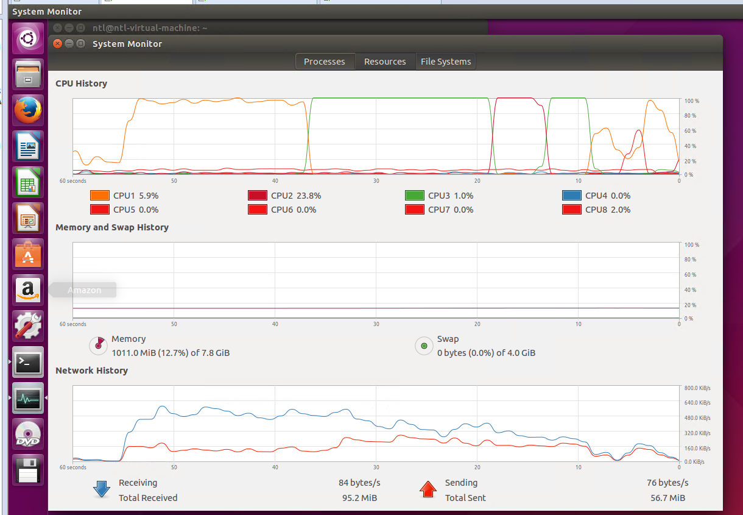Open the floppy disk drive icon

(x=28, y=471)
